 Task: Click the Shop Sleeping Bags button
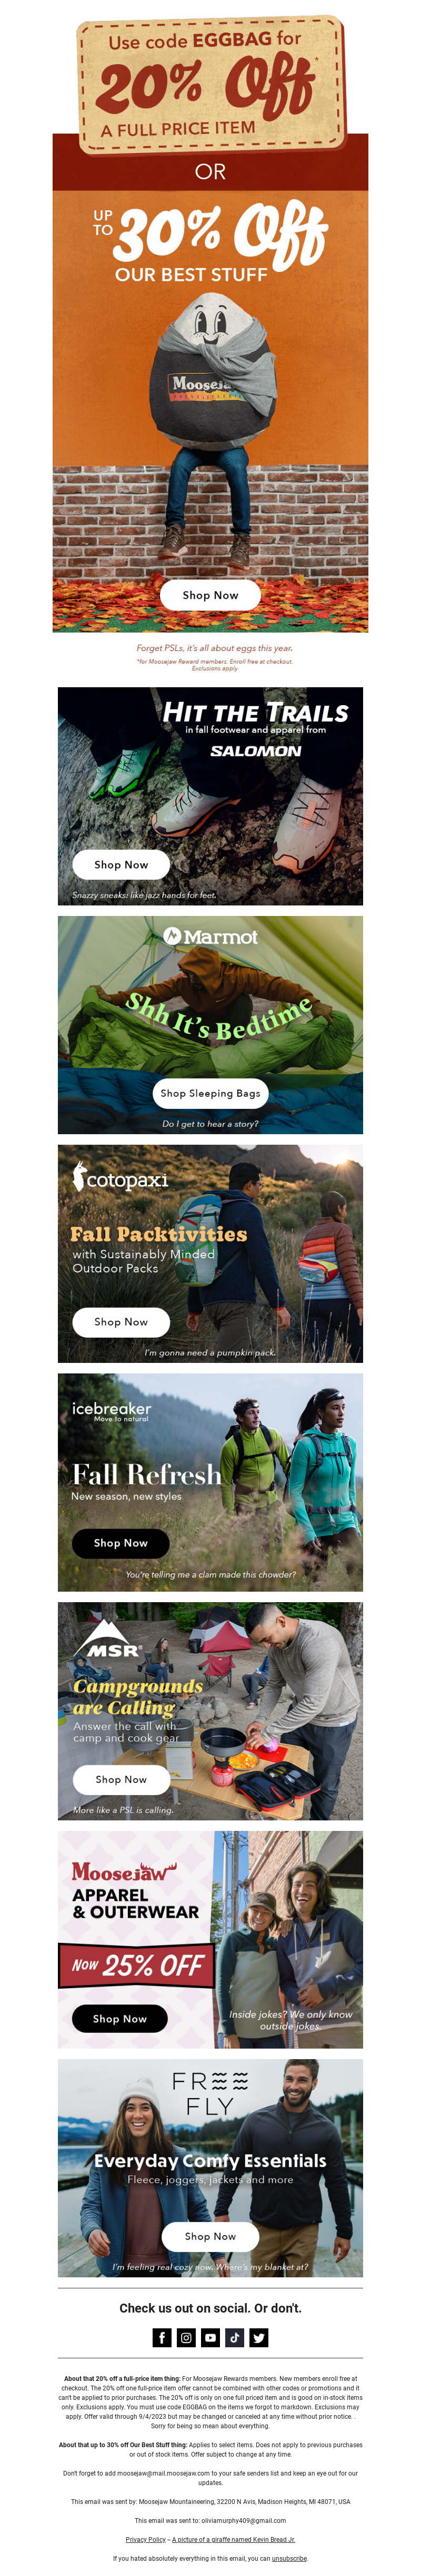[210, 1093]
